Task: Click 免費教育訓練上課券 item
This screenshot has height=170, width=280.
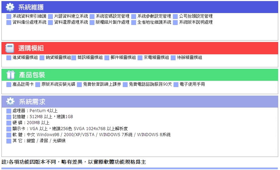Action: [102, 84]
